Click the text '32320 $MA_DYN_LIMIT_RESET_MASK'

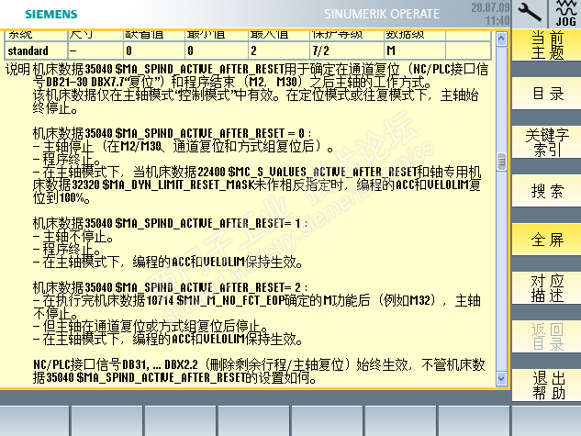tap(163, 184)
